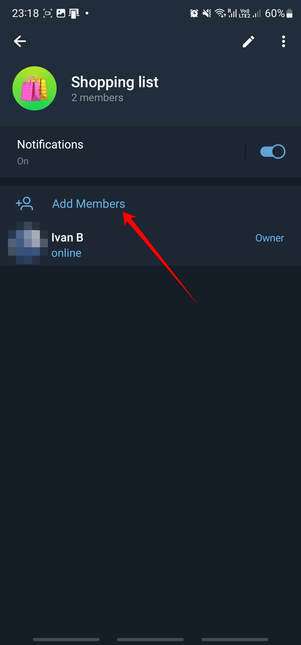Toggle the Notifications switch off
This screenshot has height=645, width=301.
(273, 152)
